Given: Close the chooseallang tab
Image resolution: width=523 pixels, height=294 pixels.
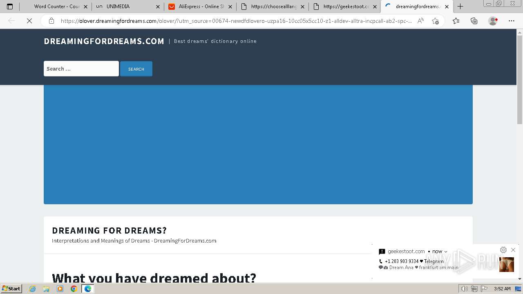Looking at the screenshot, I should click(x=303, y=7).
